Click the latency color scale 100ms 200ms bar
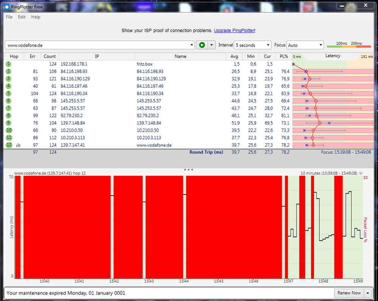 (349, 46)
